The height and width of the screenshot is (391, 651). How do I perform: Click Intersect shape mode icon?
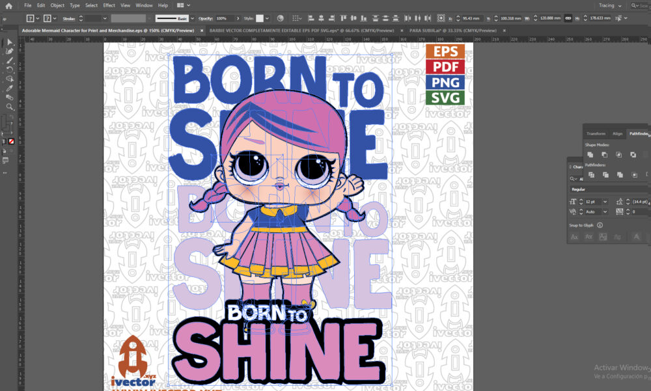tap(618, 155)
